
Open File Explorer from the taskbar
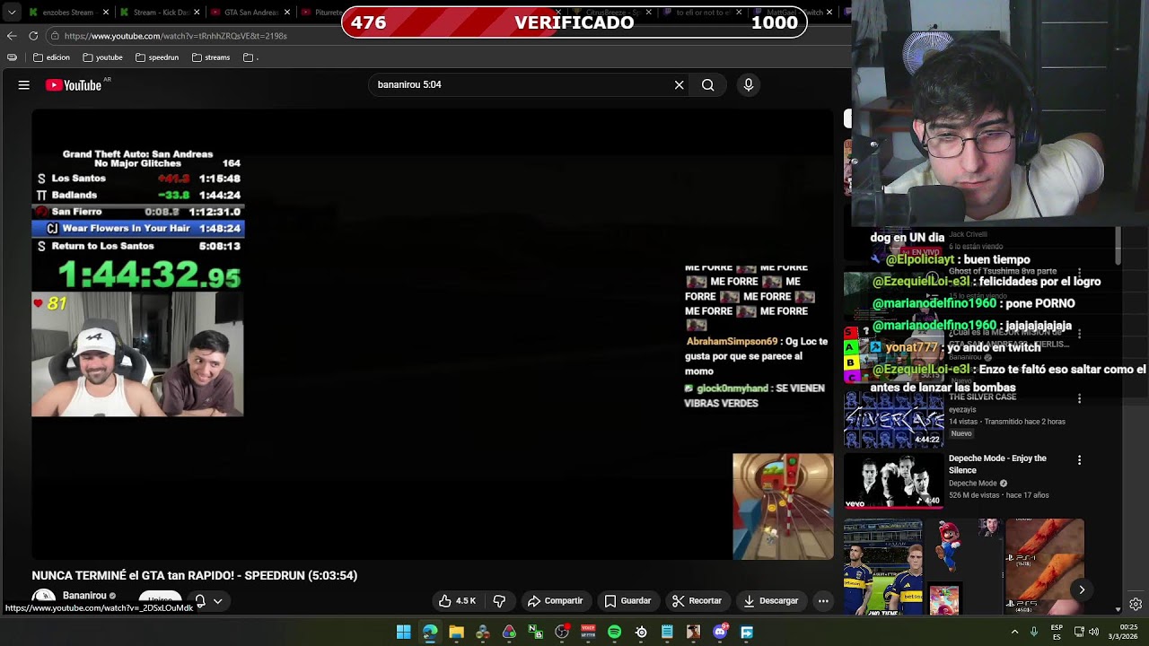coord(456,633)
